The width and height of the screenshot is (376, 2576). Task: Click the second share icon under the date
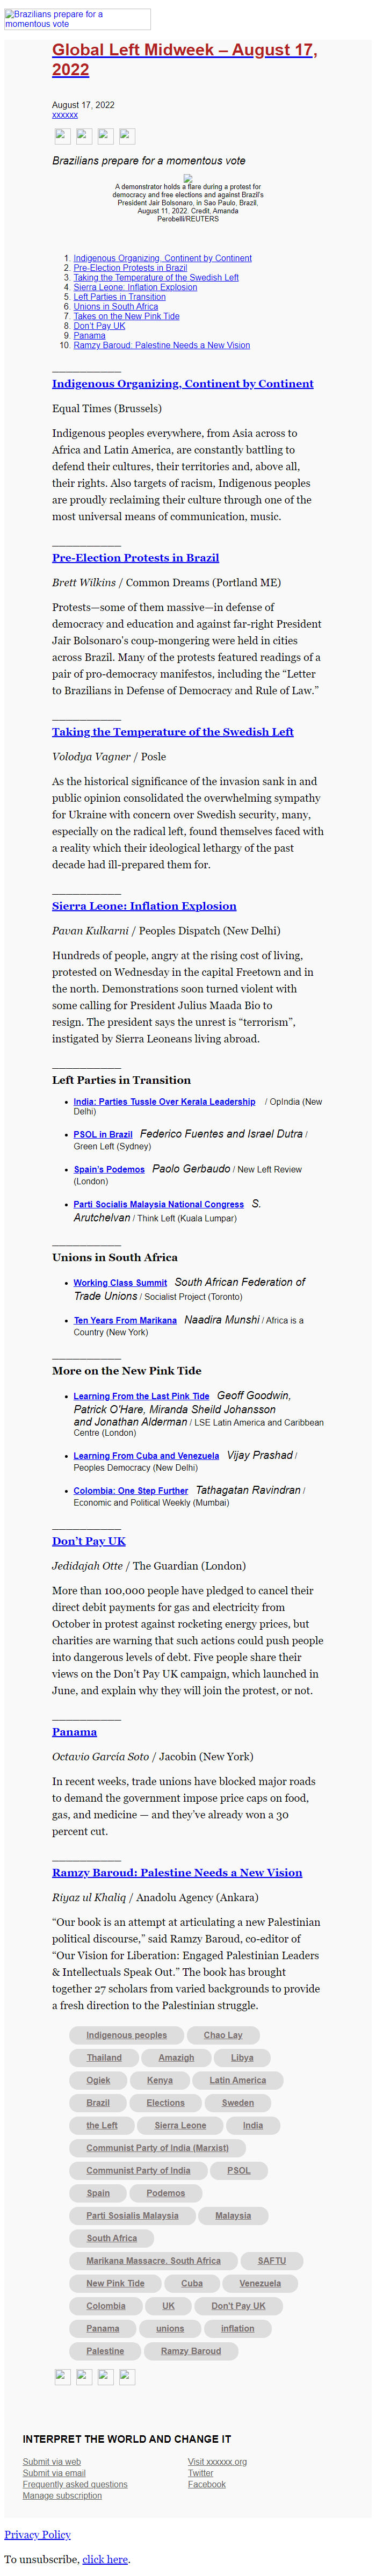[x=84, y=136]
